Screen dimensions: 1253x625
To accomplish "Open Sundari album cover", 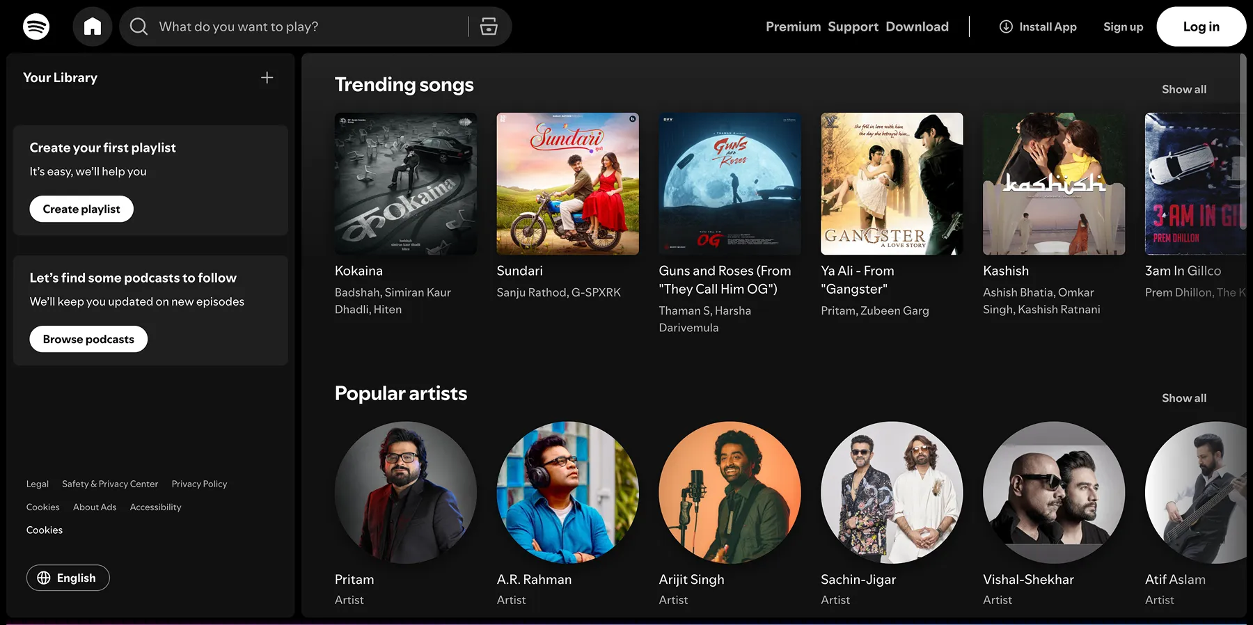I will (x=567, y=184).
